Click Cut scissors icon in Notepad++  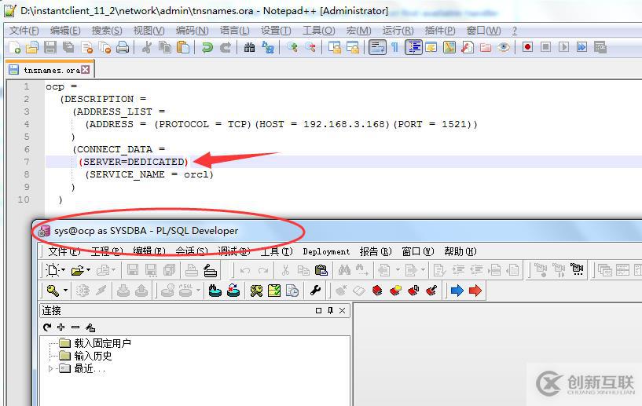[147, 47]
